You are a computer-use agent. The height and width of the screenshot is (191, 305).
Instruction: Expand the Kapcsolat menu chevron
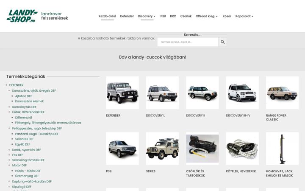(x=252, y=17)
